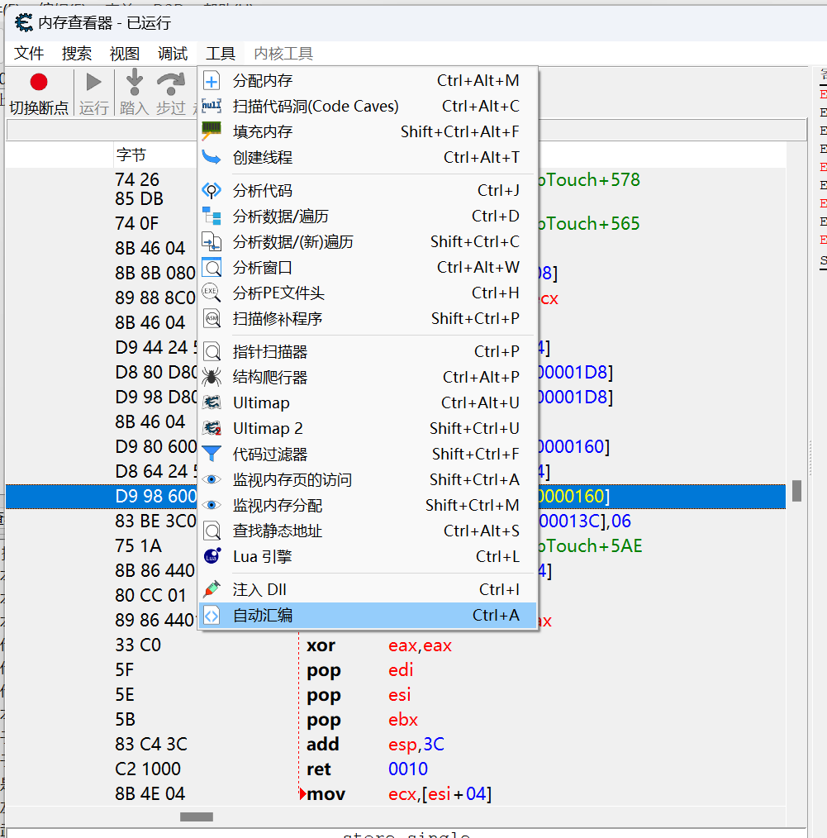Click the ASM scan patches icon
827x838 pixels.
(x=212, y=318)
